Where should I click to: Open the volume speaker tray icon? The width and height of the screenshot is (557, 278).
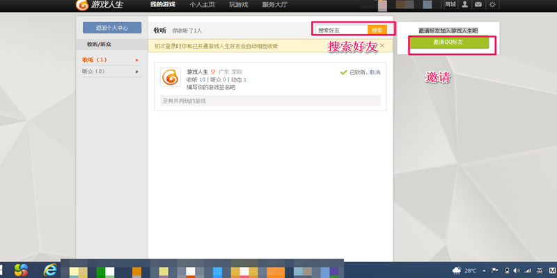(x=517, y=270)
